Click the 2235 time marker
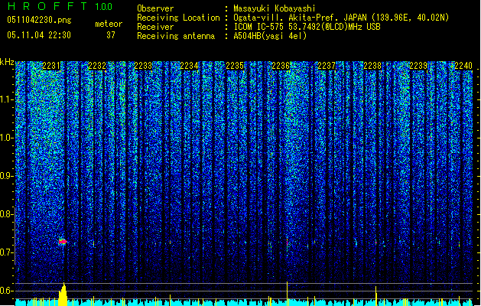481x306 pixels. (x=235, y=66)
